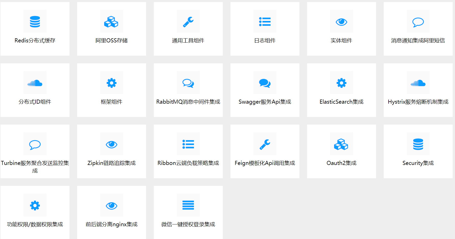Image resolution: width=455 pixels, height=239 pixels.
Task: Click the gear icon above 功能权限/数据权限集成
Action: (35, 206)
